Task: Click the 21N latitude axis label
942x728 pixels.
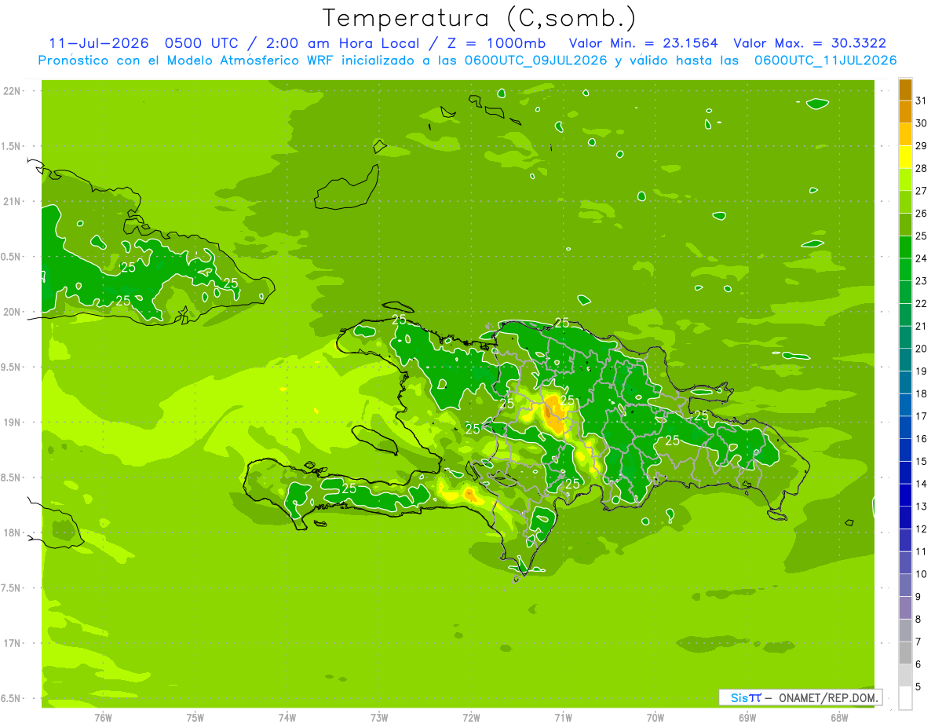Action: [x=11, y=202]
